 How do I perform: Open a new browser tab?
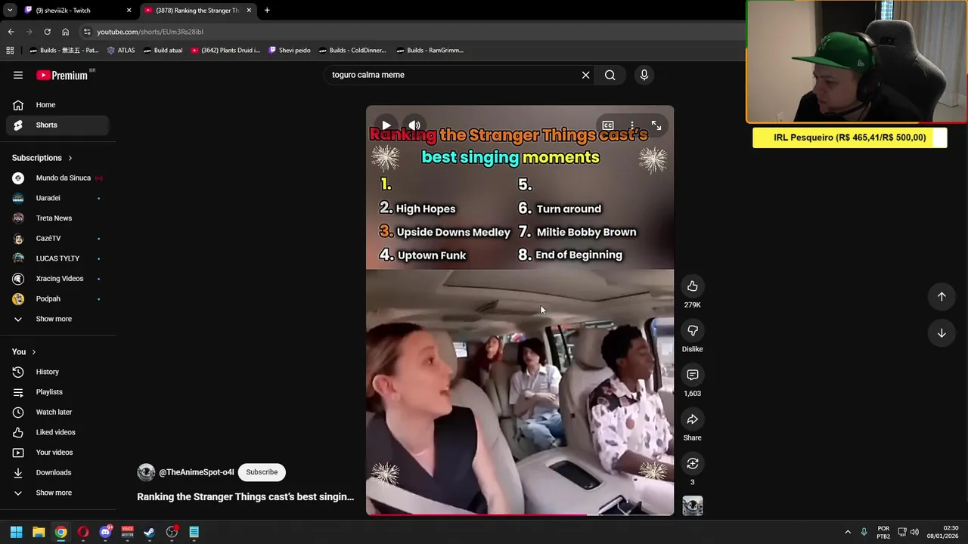pyautogui.click(x=267, y=11)
